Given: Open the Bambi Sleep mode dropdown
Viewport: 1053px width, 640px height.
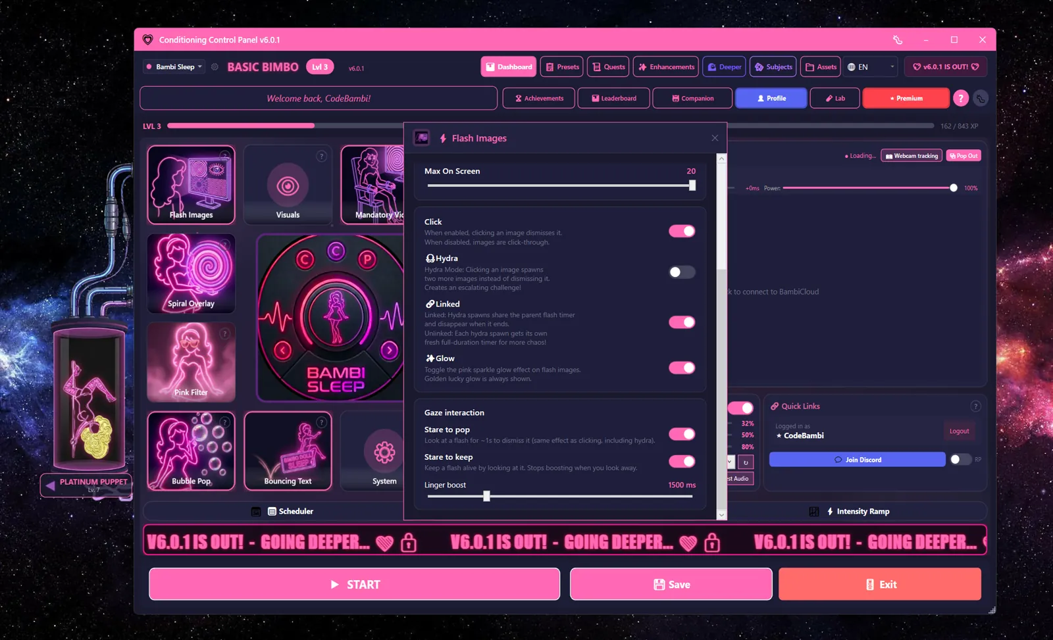Looking at the screenshot, I should [x=174, y=67].
